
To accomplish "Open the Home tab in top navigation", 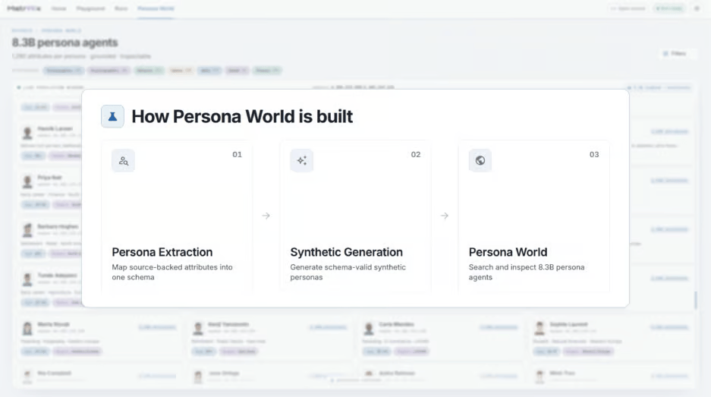I will [x=58, y=8].
